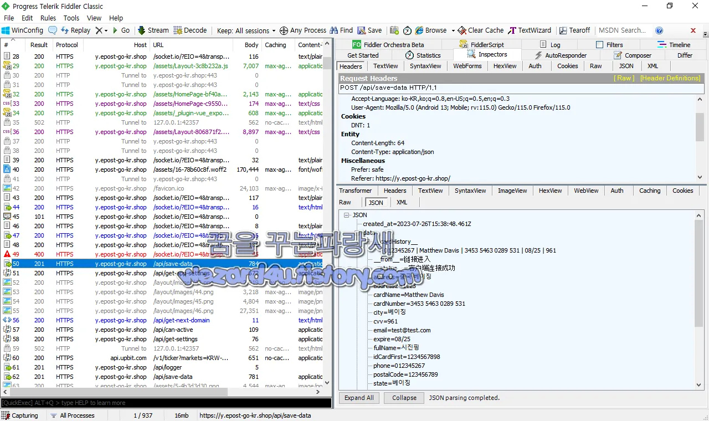Screen dimensions: 709x421
Task: Click the [Header Definitions] link
Action: click(670, 78)
